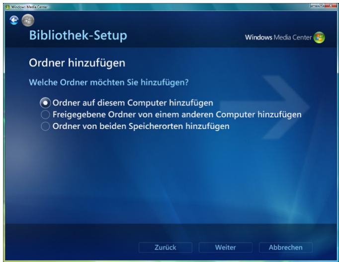Screen dimensions: 339x262
Task: Click the 'Windows Media Center' branding text
Action: (x=278, y=37)
